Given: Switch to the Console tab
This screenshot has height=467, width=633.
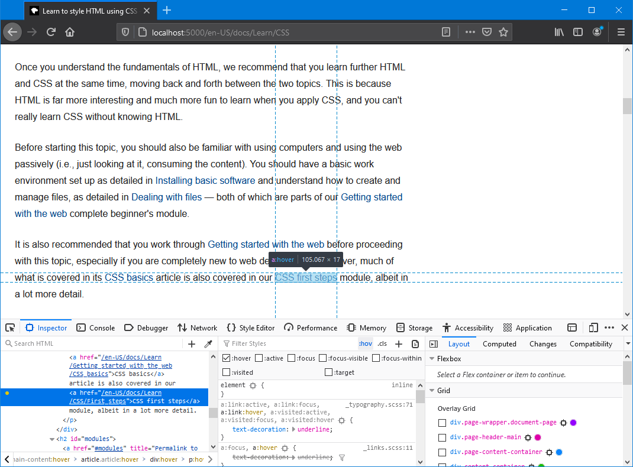Looking at the screenshot, I should (96, 328).
